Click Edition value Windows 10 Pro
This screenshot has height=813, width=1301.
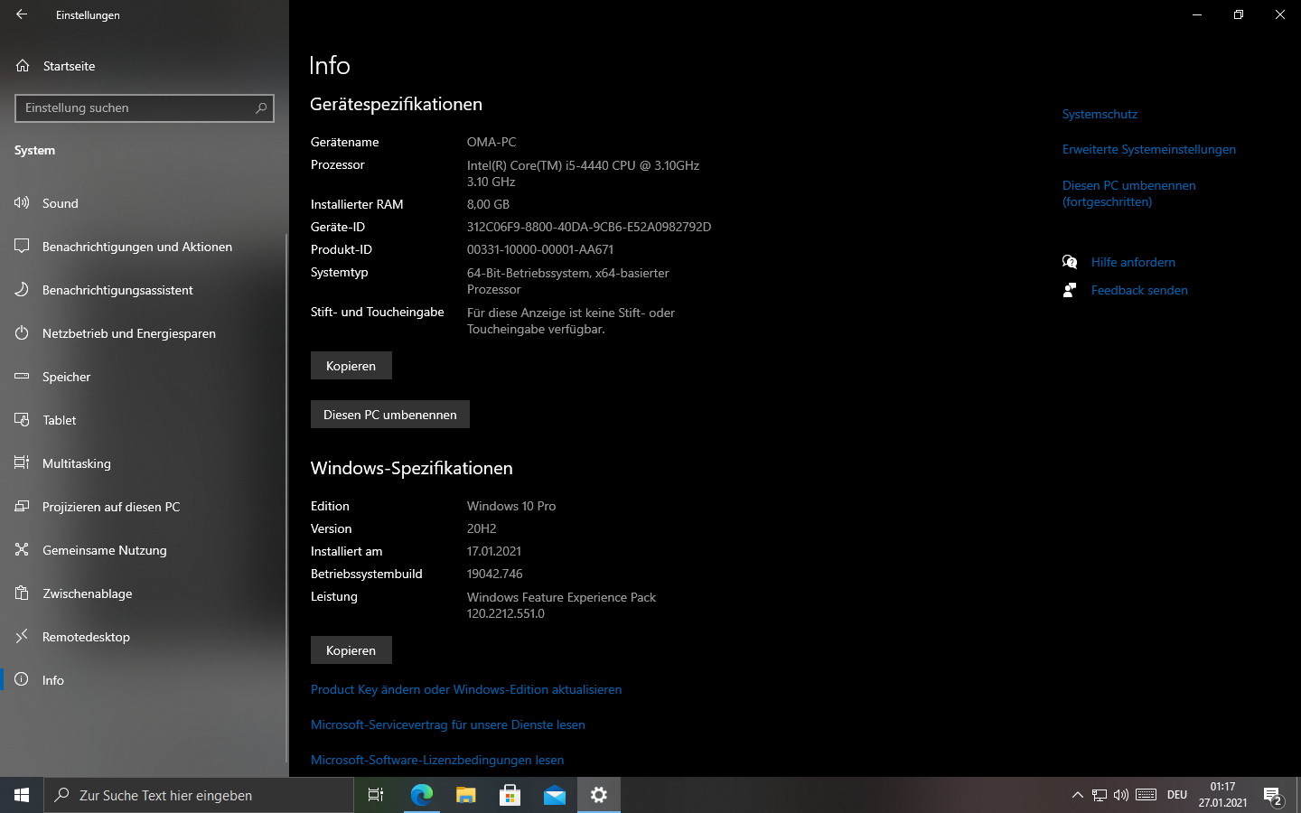(x=511, y=506)
